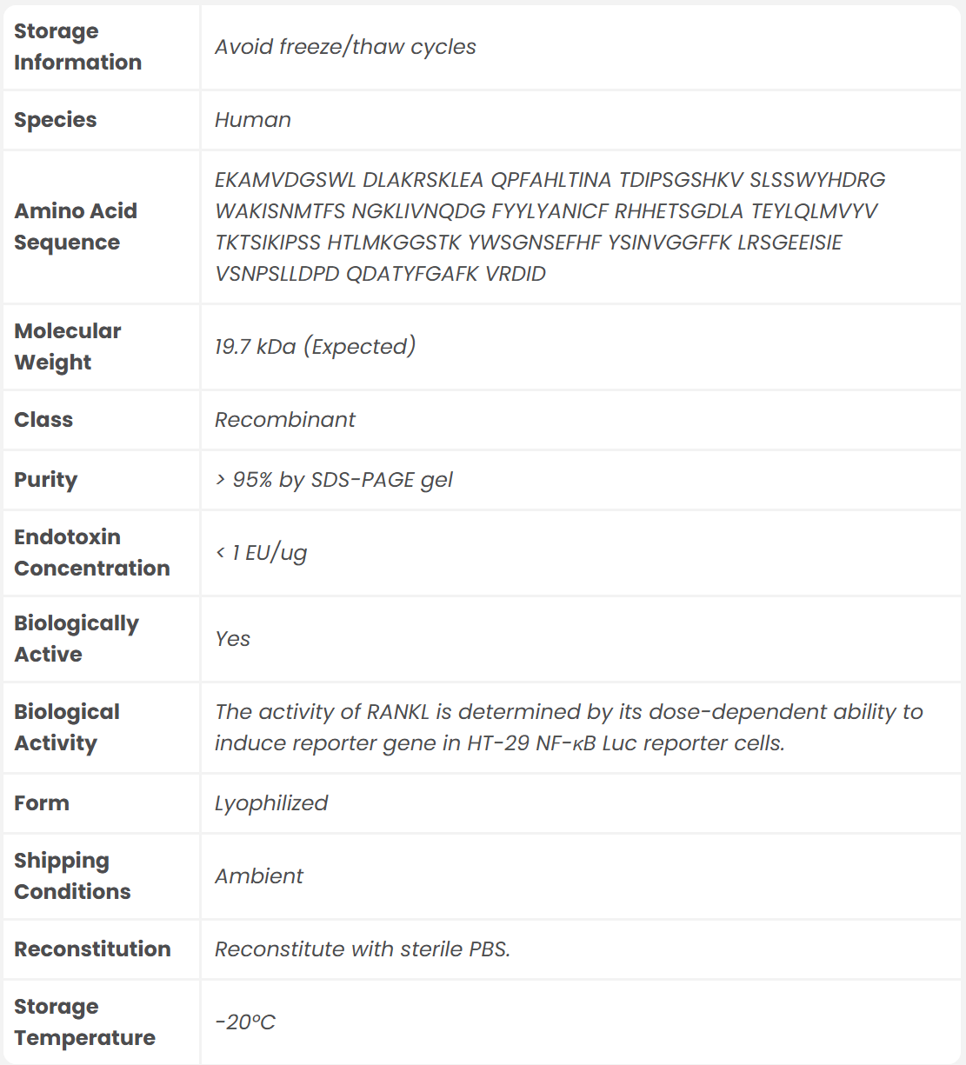
Task: Click the Molecular Weight label
Action: pyautogui.click(x=67, y=347)
